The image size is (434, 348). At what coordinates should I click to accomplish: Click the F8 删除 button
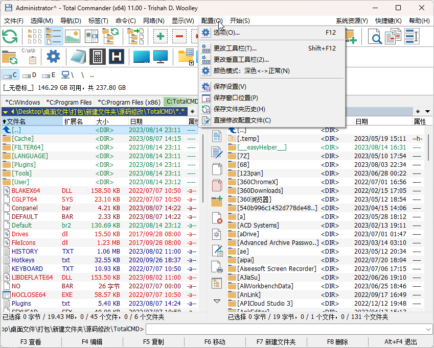click(337, 342)
